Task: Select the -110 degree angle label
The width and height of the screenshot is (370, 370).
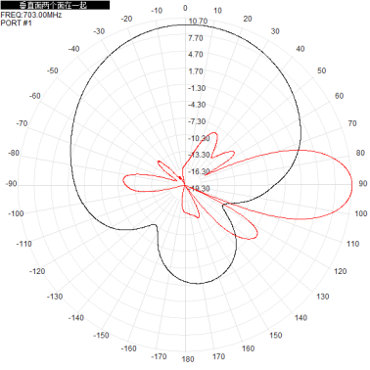Action: (x=24, y=244)
